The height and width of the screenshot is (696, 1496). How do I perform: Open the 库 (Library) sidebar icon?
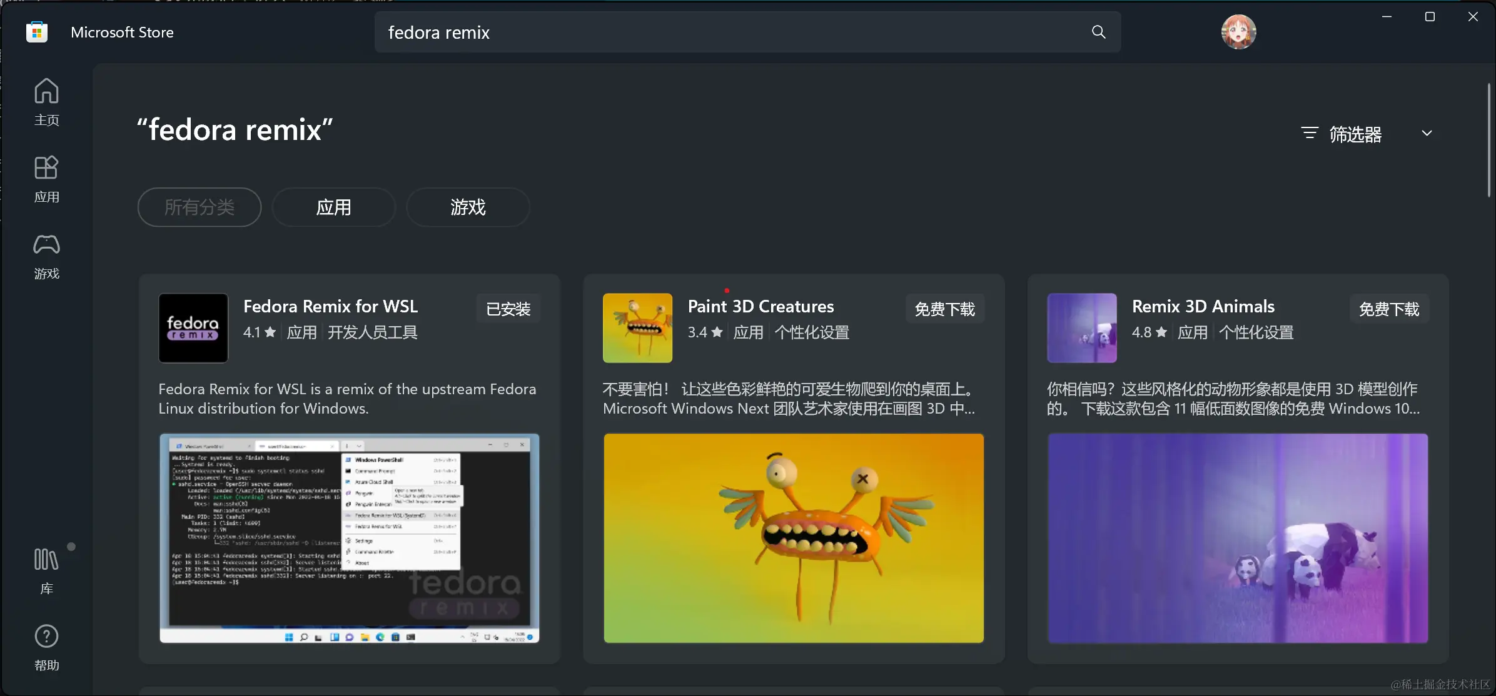tap(46, 570)
